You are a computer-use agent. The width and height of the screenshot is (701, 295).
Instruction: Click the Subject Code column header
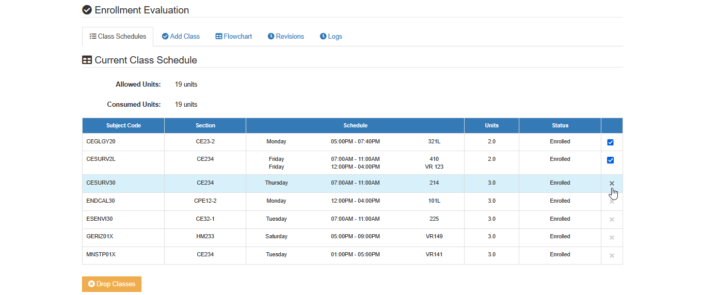tap(123, 125)
